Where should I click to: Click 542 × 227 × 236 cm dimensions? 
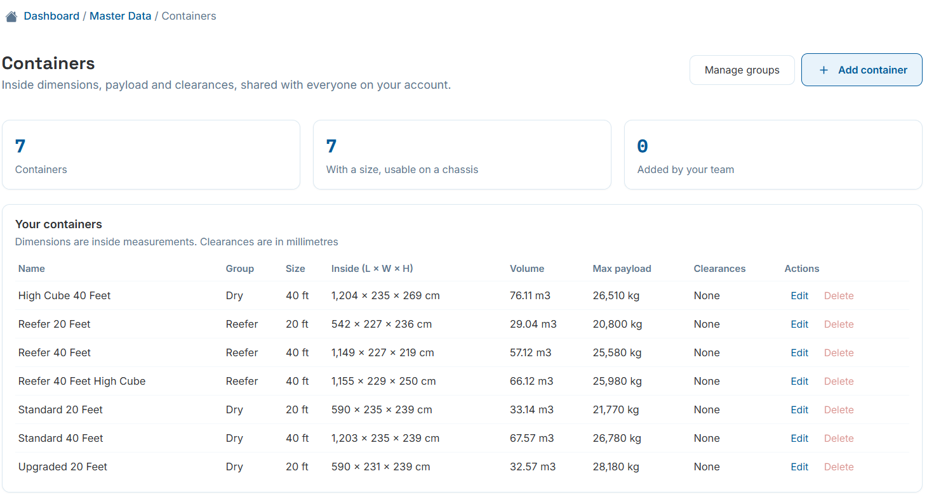coord(382,324)
